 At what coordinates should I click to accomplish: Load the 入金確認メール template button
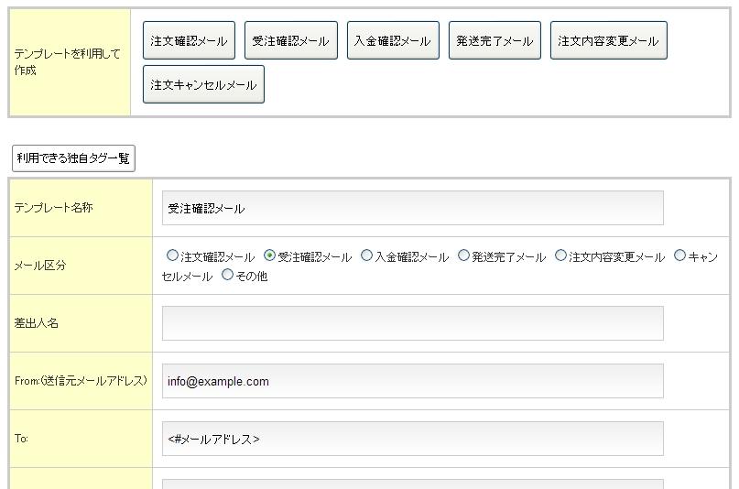pos(392,41)
